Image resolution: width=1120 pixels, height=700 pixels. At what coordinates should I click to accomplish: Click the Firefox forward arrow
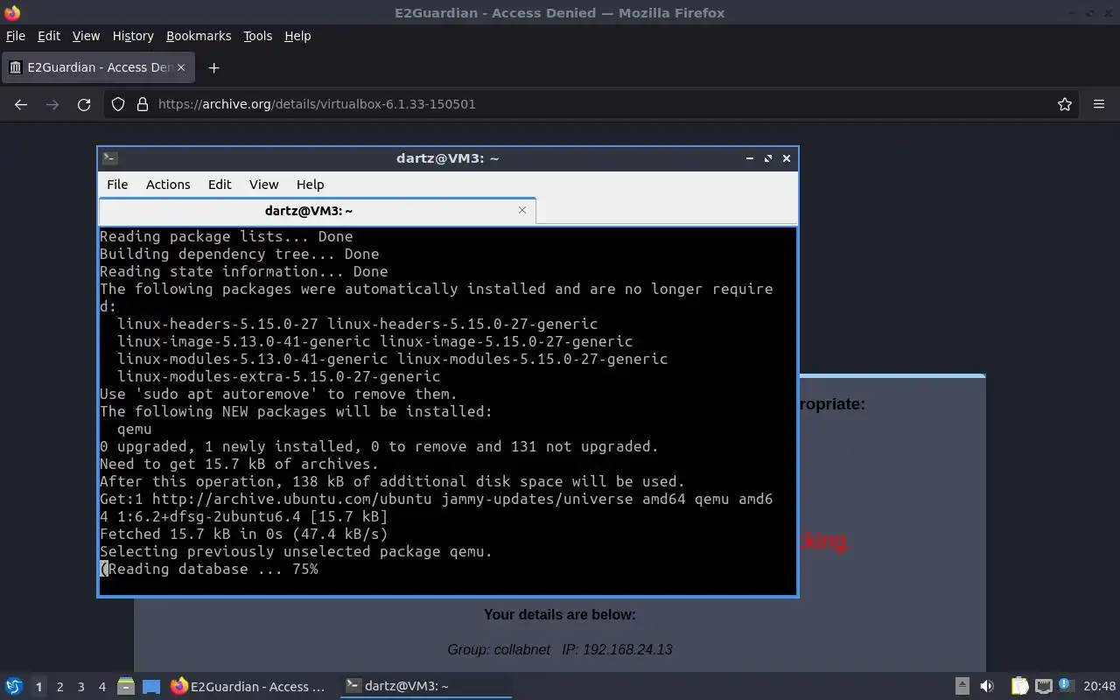click(x=52, y=104)
